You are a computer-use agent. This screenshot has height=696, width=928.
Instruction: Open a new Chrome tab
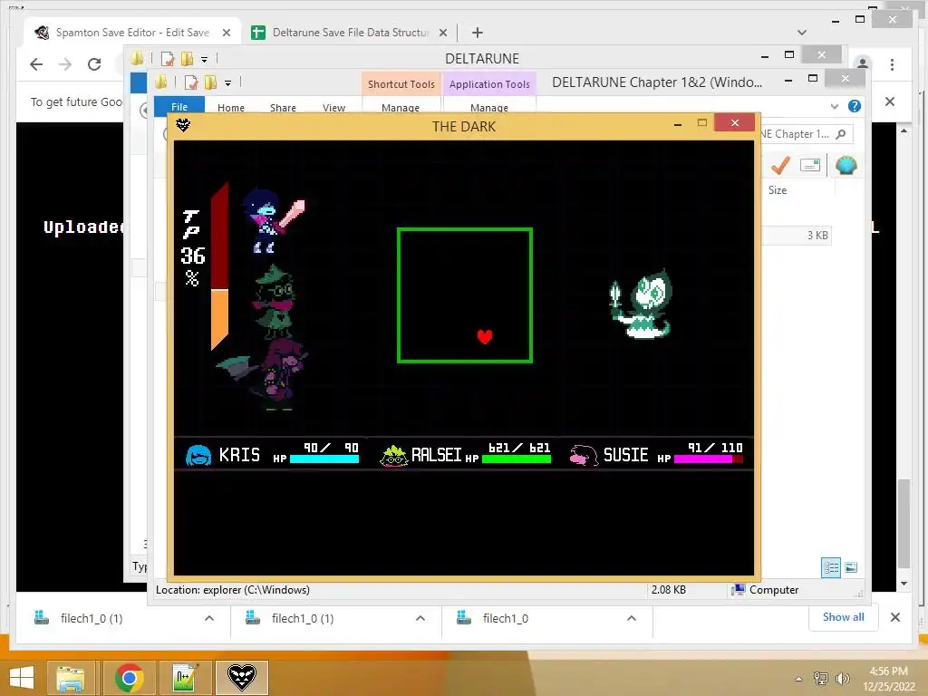coord(477,33)
